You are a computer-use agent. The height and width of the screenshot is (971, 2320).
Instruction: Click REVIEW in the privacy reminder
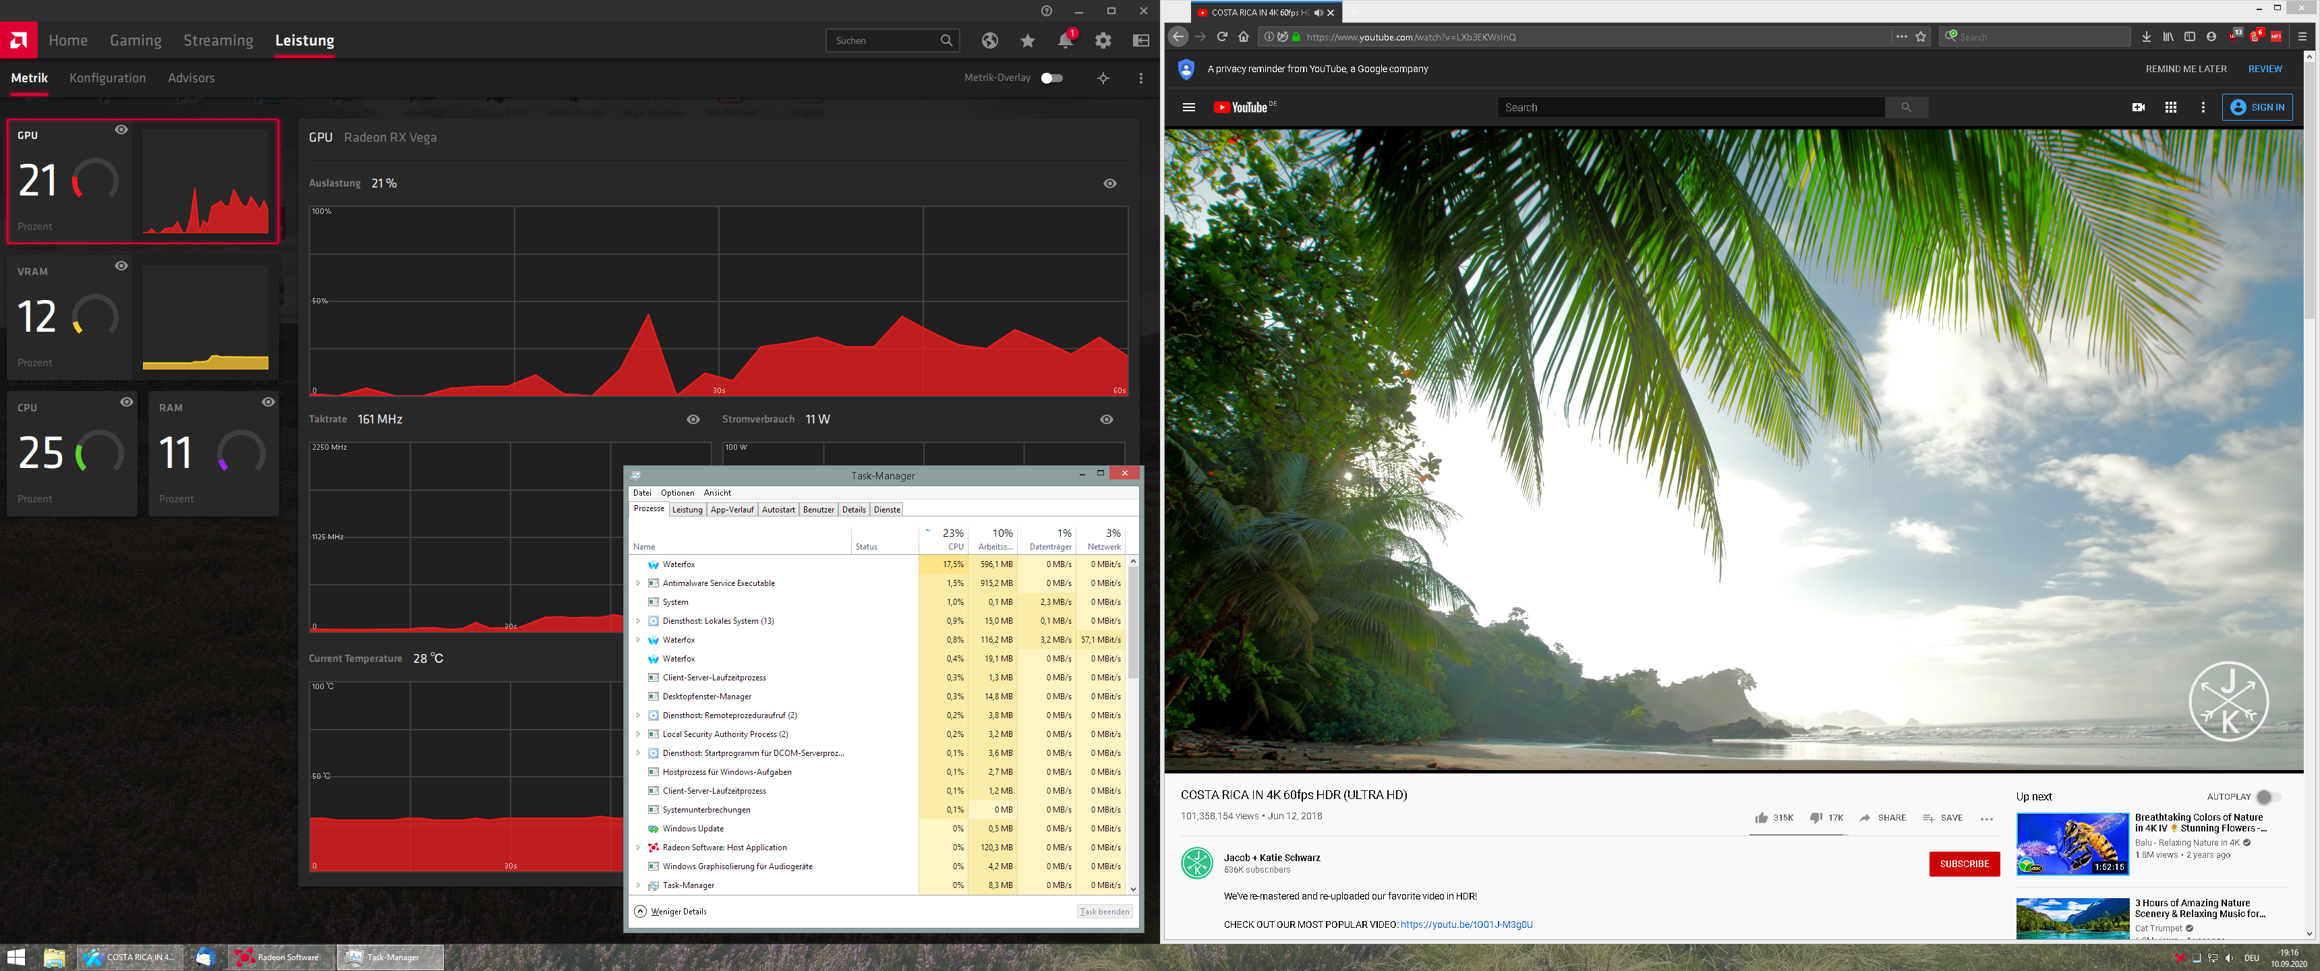tap(2264, 69)
